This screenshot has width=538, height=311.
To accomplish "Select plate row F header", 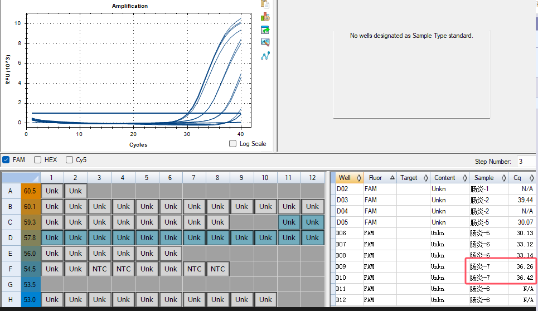I will point(11,269).
